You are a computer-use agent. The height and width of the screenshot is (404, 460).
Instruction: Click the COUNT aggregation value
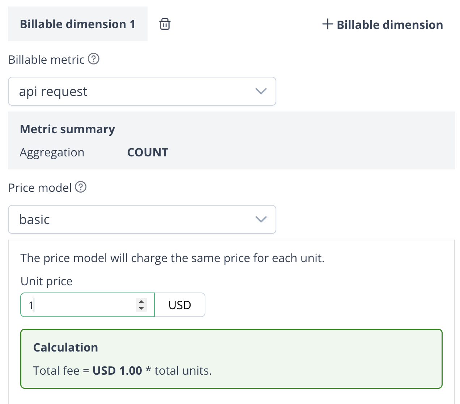click(148, 152)
